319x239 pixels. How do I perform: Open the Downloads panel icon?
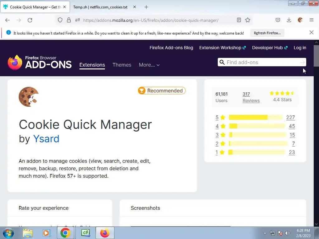click(x=289, y=20)
